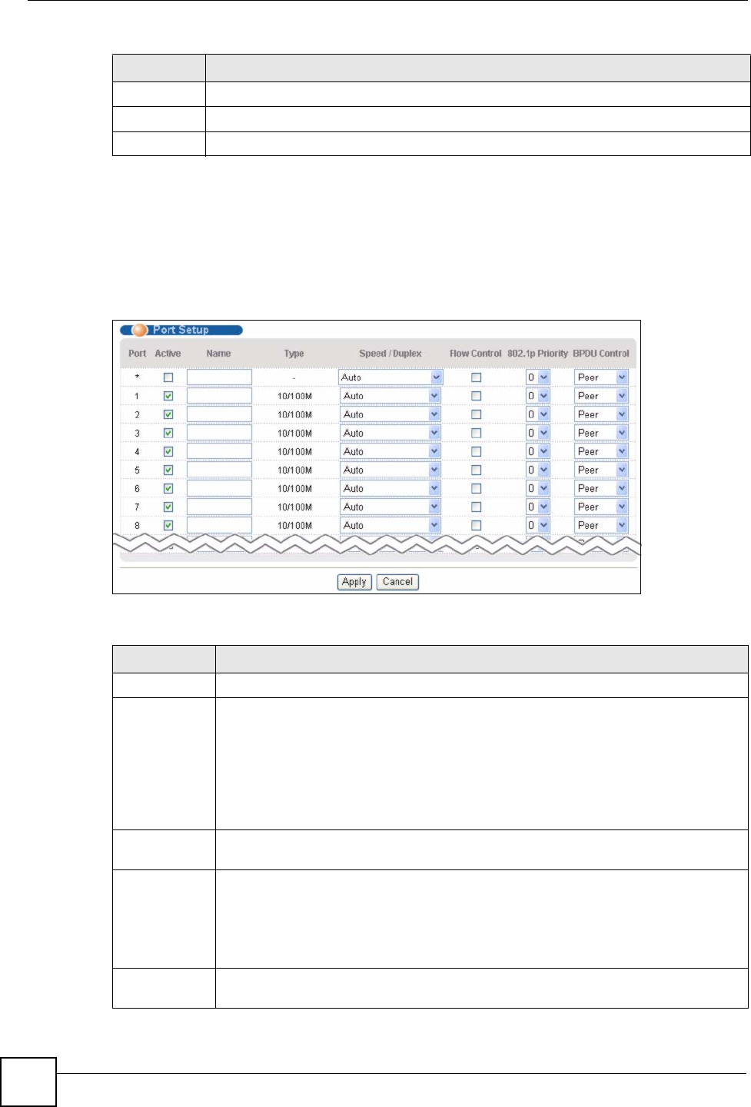751x1107 pixels.
Task: Open 802.1p Priority dropdown for port 6
Action: 538,488
